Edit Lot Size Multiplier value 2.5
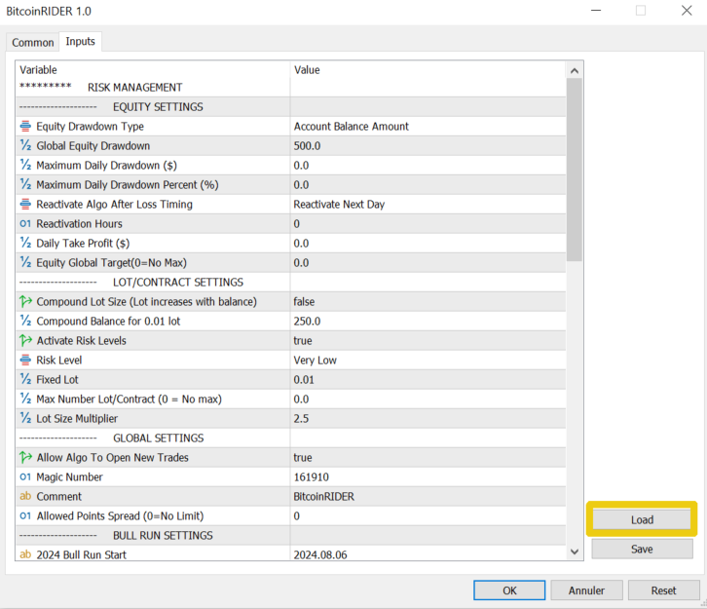The width and height of the screenshot is (707, 609). [x=428, y=418]
